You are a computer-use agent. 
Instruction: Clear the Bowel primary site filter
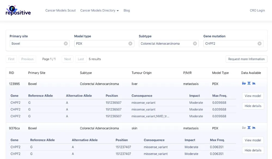coord(65,43)
